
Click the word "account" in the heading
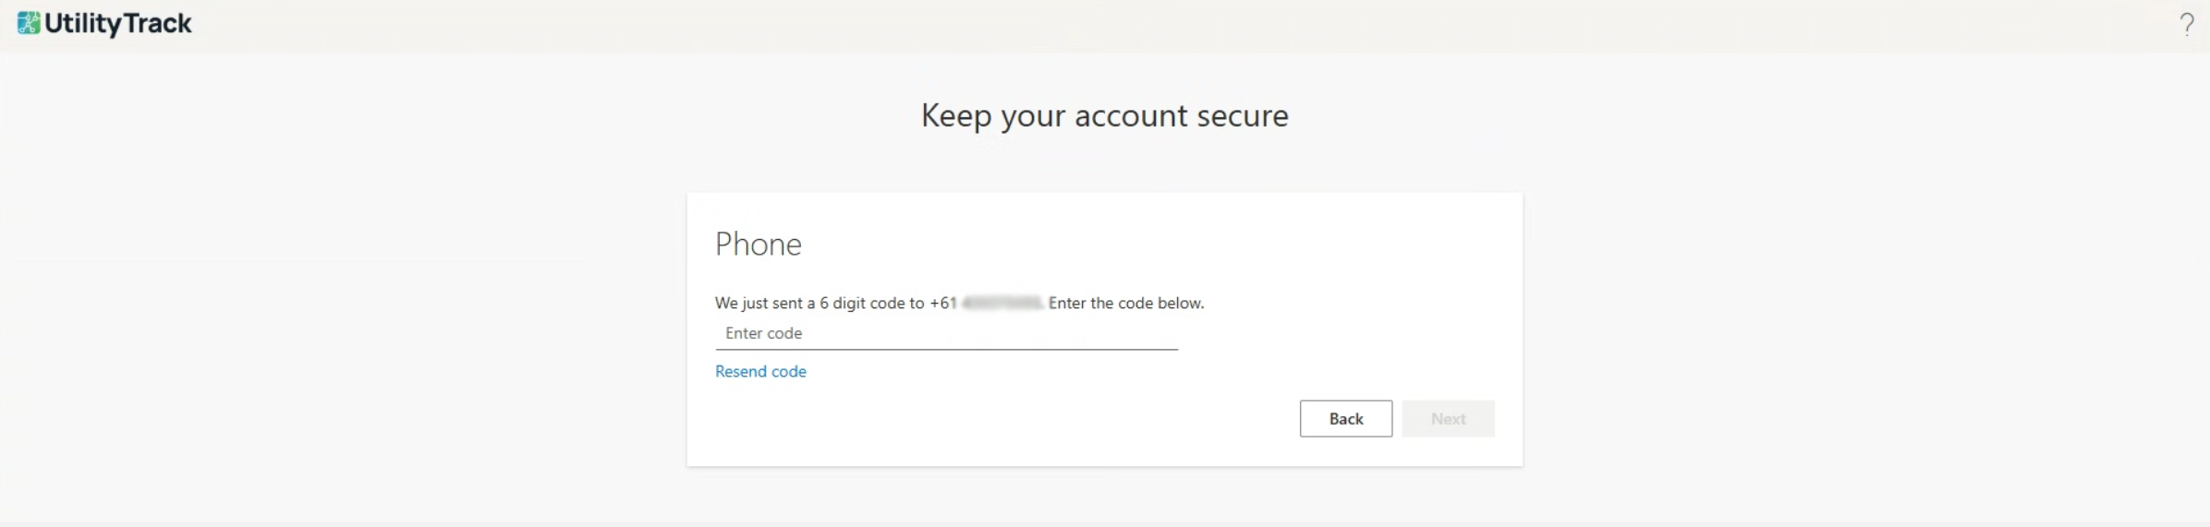click(1131, 115)
